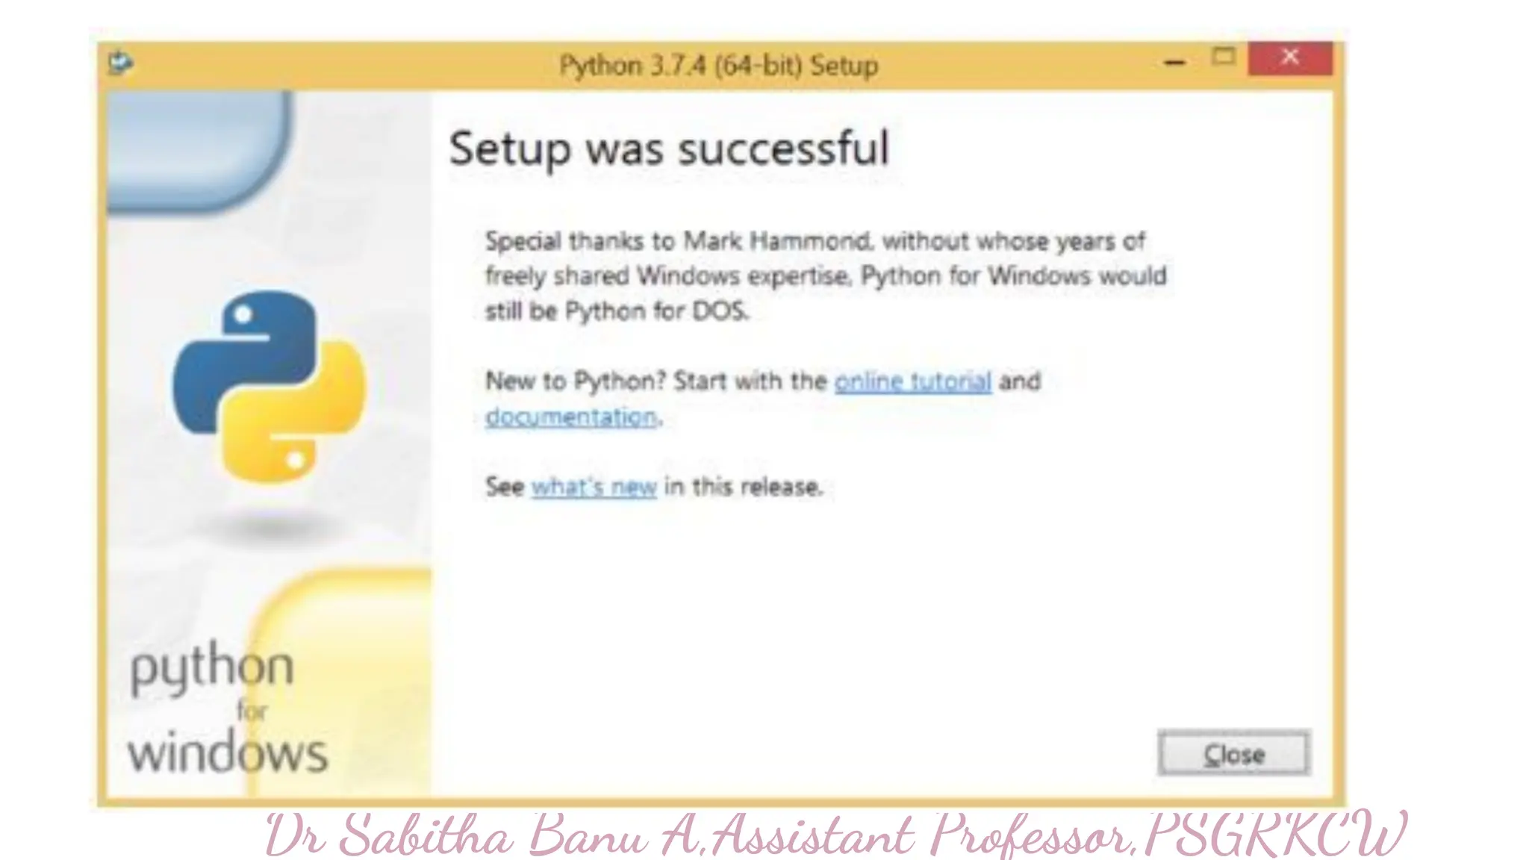The image size is (1529, 860).
Task: Click the python word in sidebar branding
Action: click(212, 668)
